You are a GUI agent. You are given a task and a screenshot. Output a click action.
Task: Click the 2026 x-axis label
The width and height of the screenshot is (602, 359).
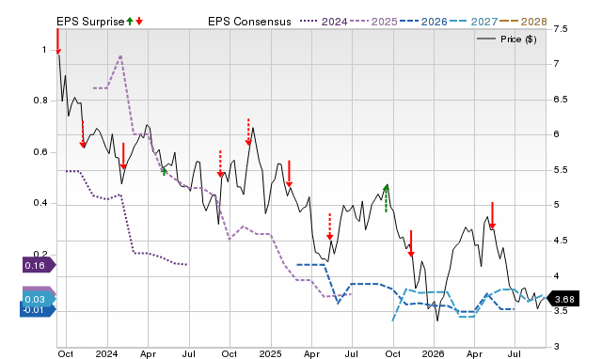click(434, 353)
